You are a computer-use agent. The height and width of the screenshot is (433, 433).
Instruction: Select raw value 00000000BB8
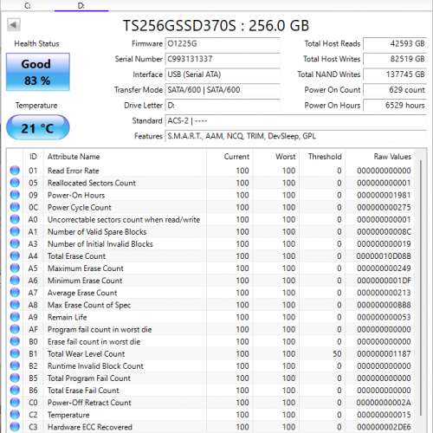click(384, 305)
